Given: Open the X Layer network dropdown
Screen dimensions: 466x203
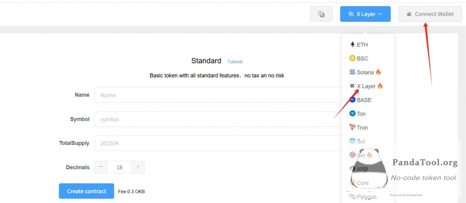Looking at the screenshot, I should [x=365, y=14].
